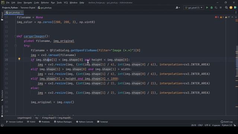Screen dimensions: 238x134
Task: Click the Stop icon in the run toolbar
Action: [221, 7]
